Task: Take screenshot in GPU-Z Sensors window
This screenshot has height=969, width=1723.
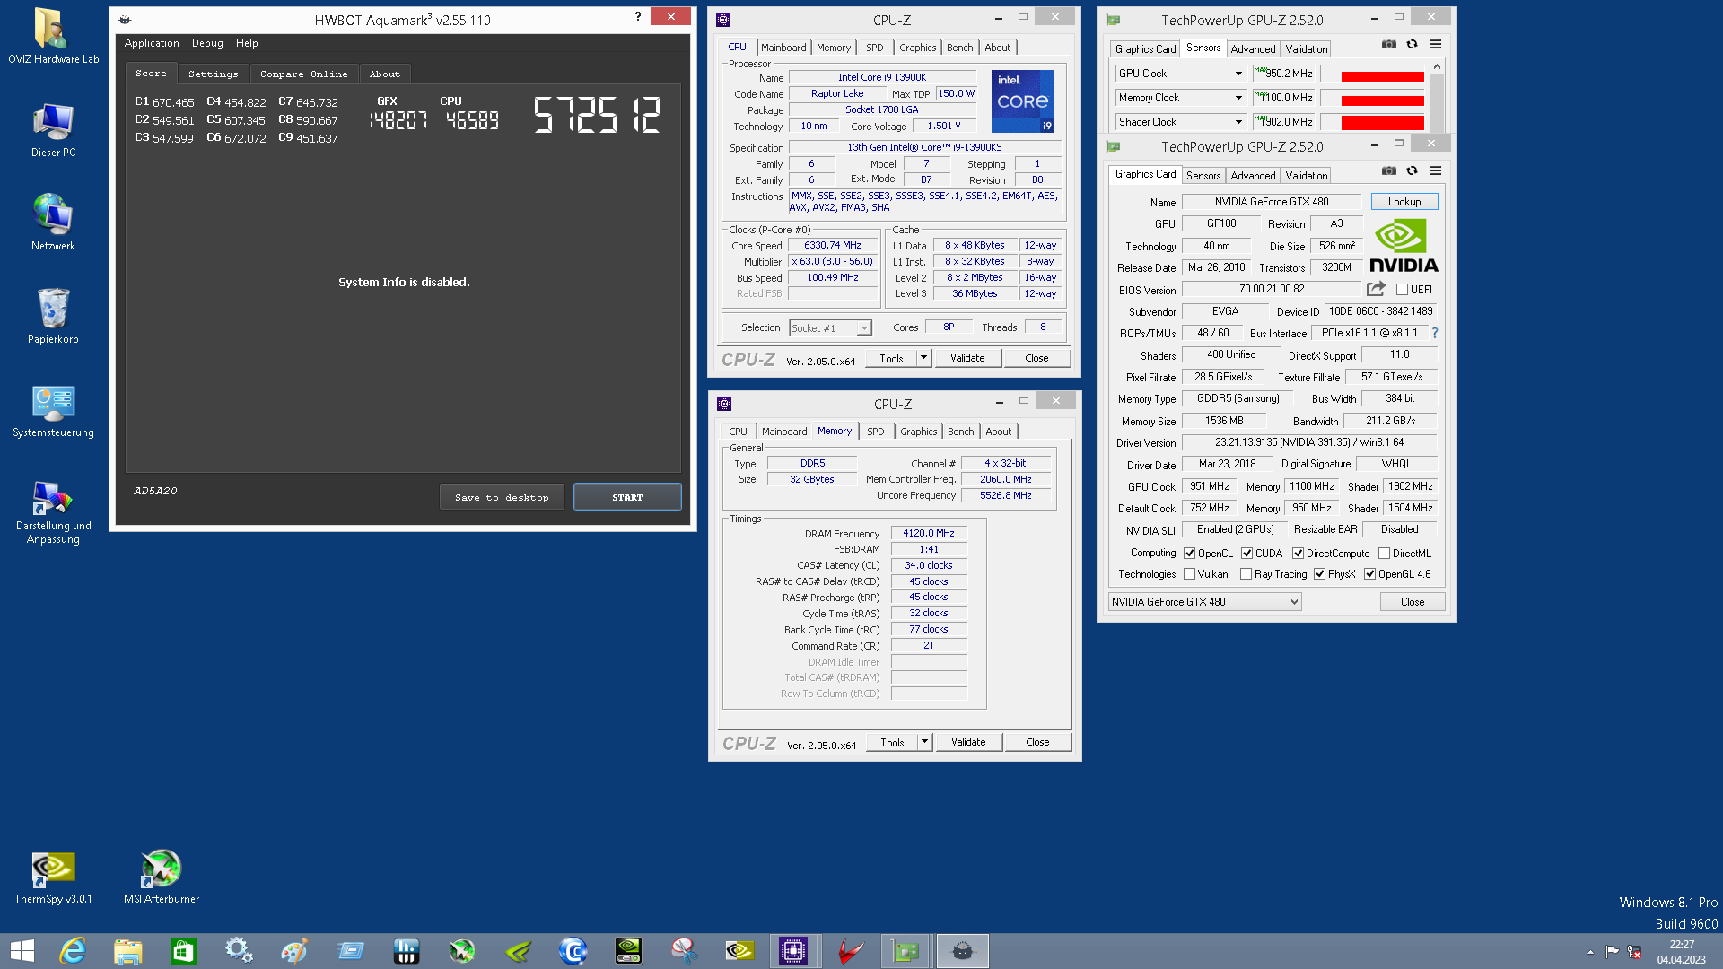Action: (1388, 44)
